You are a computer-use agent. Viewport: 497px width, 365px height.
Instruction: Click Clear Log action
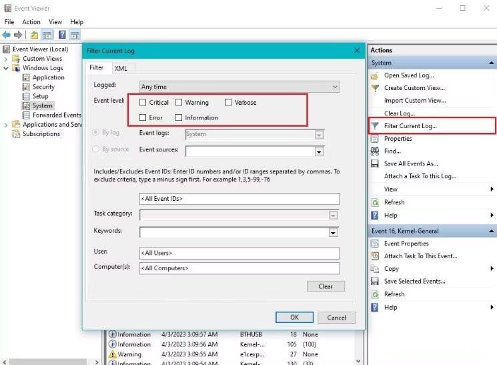[400, 113]
